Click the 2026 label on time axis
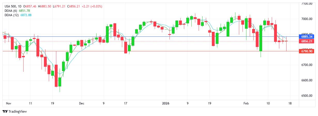Screen dimensions: 318x116 (x=166, y=104)
